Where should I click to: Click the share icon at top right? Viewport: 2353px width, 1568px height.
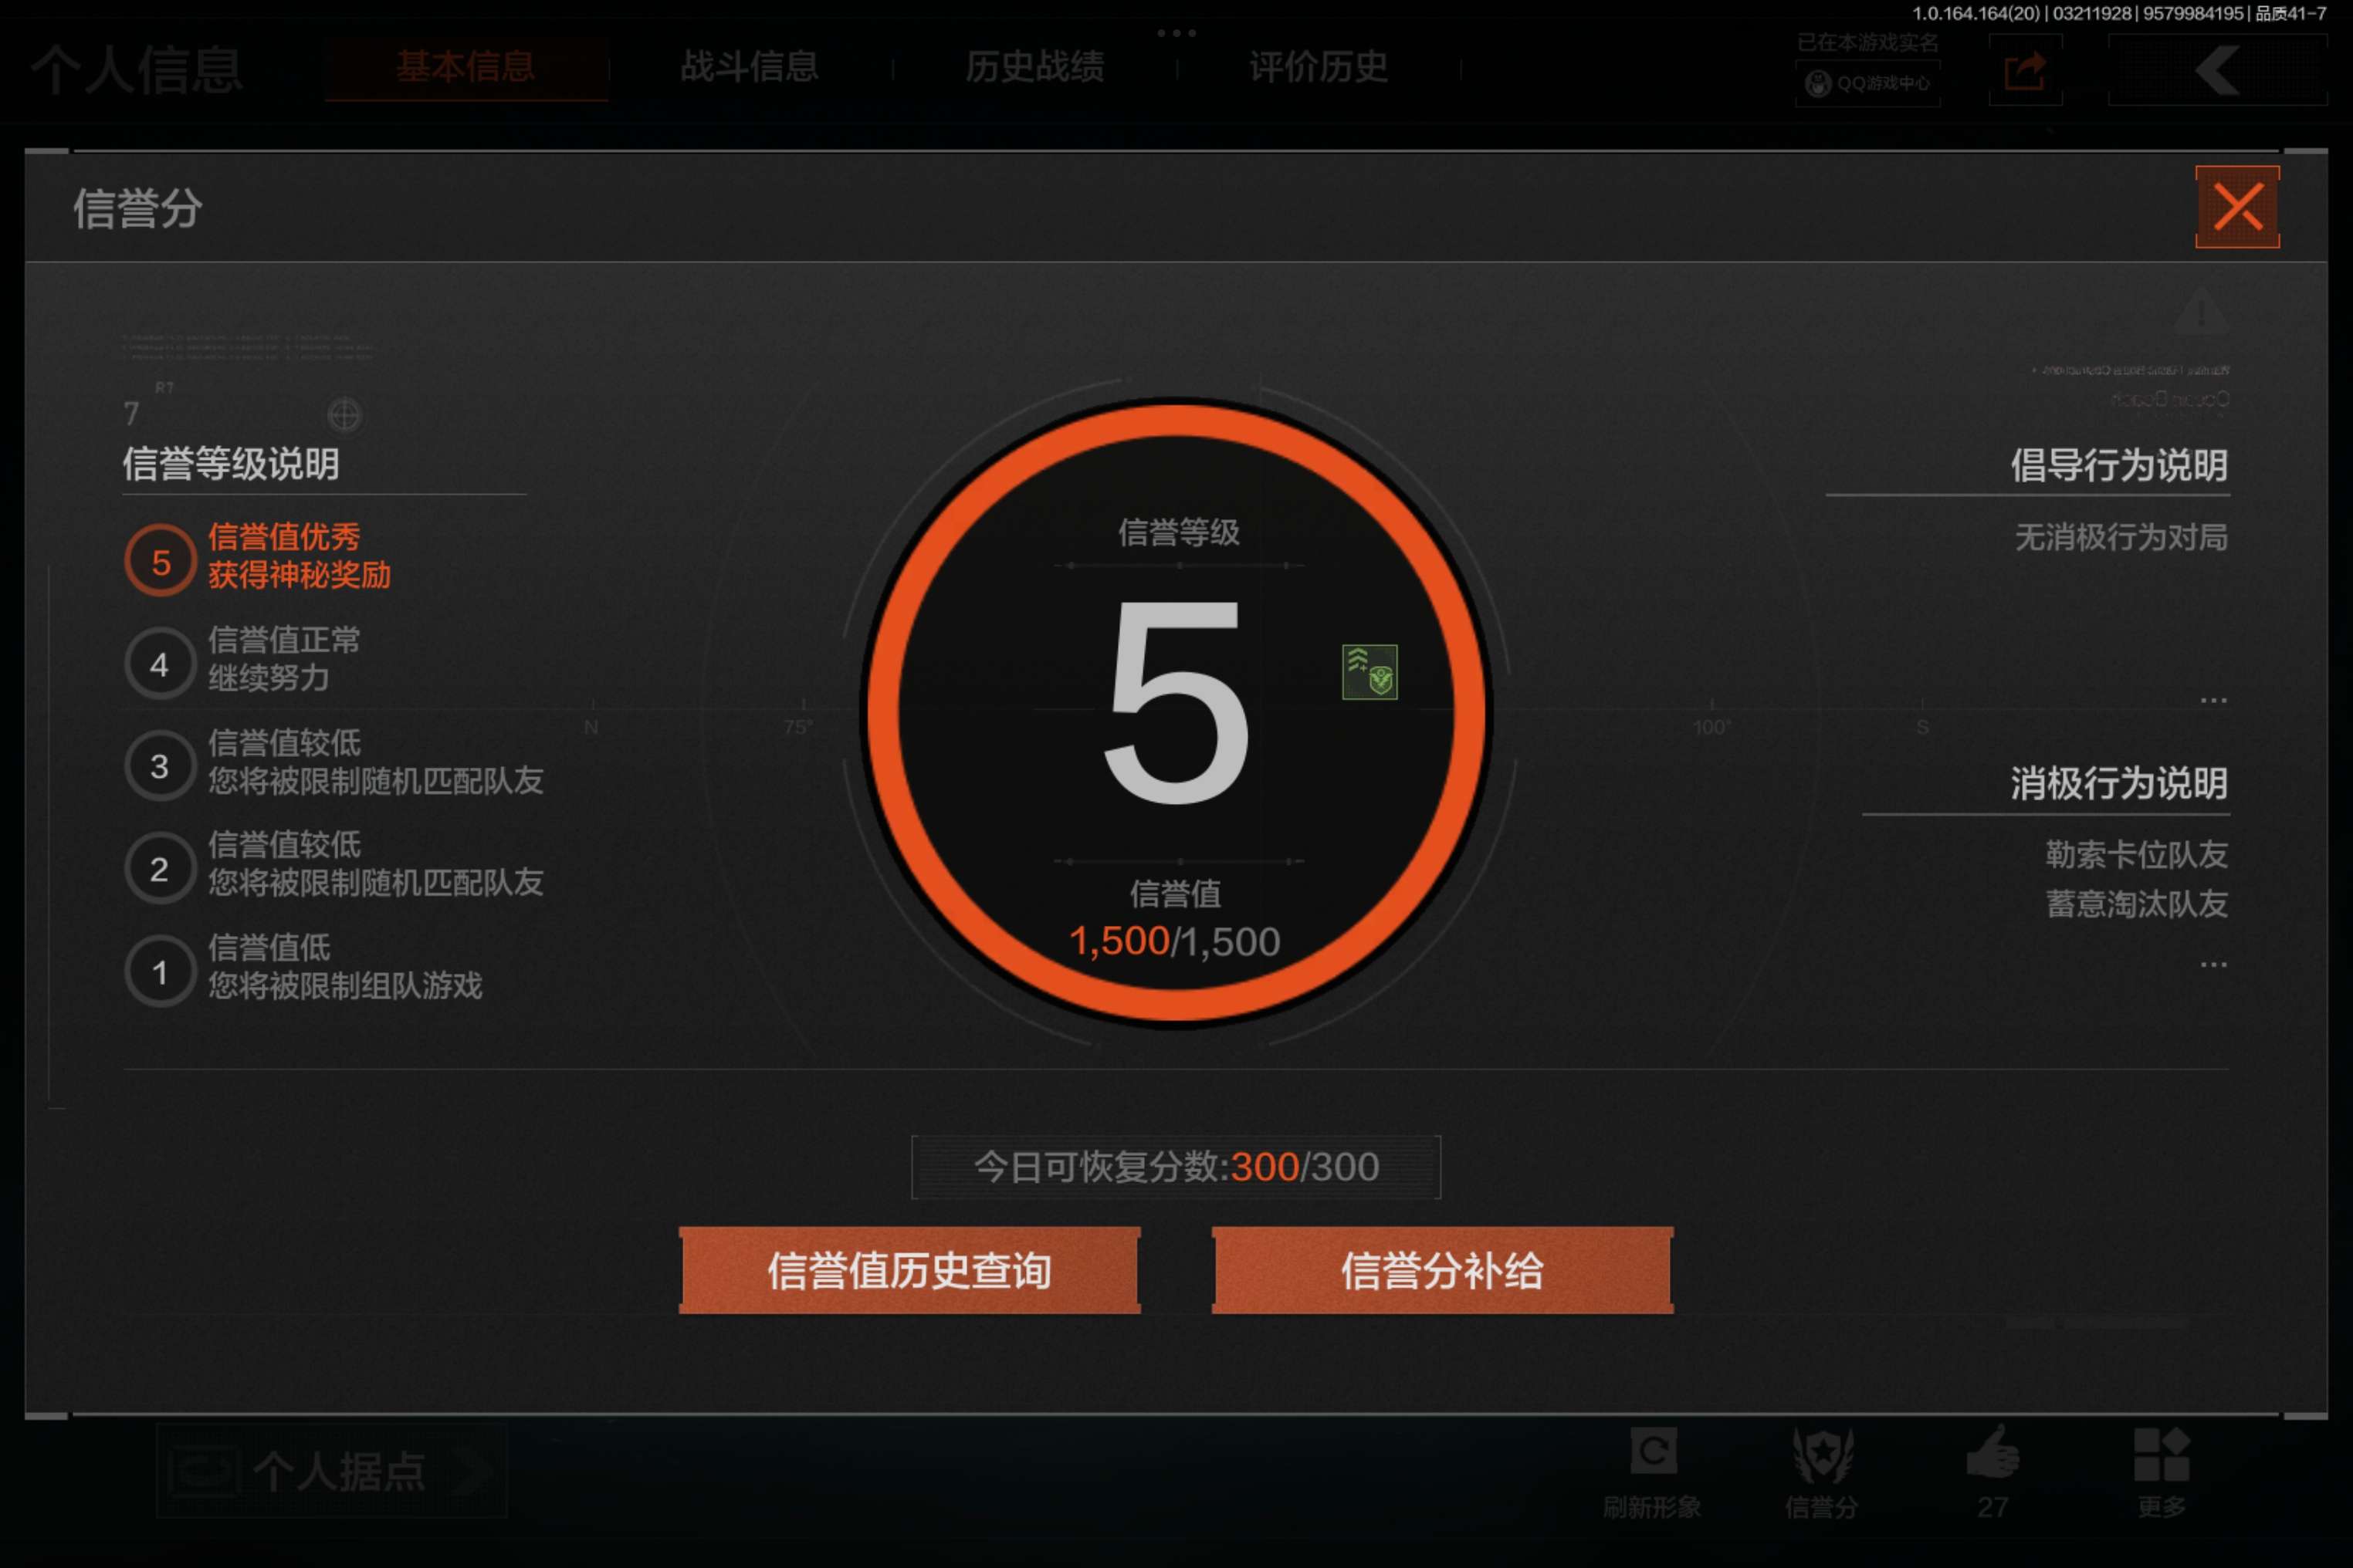pos(2025,70)
